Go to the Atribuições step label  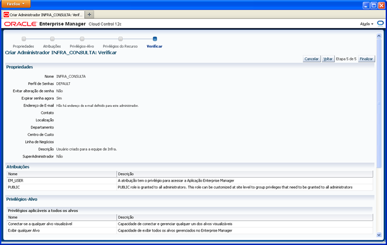(52, 46)
